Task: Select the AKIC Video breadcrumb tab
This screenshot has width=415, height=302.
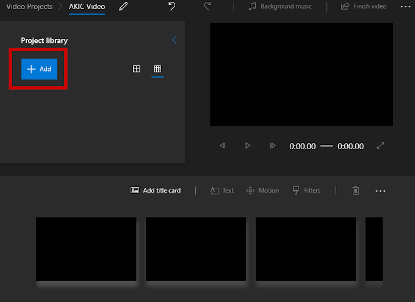Action: pos(87,7)
